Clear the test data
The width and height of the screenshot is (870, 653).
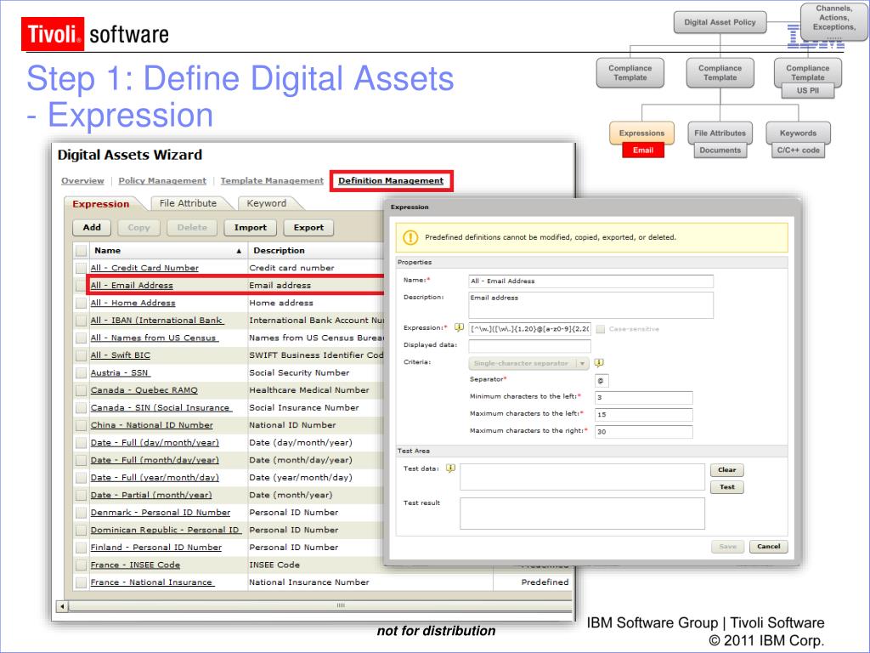click(727, 469)
